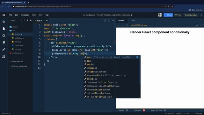
Task: Click the Share button
Action: (168, 15)
